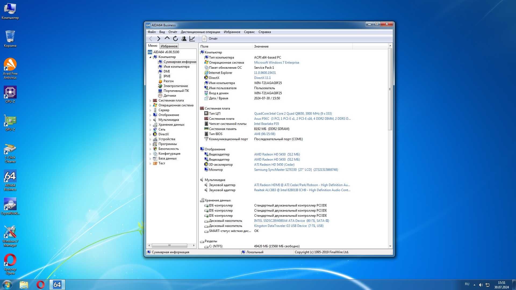Open QuadCore Intel Core 2 Quad Q9650 link
Image resolution: width=516 pixels, height=290 pixels.
click(x=293, y=114)
